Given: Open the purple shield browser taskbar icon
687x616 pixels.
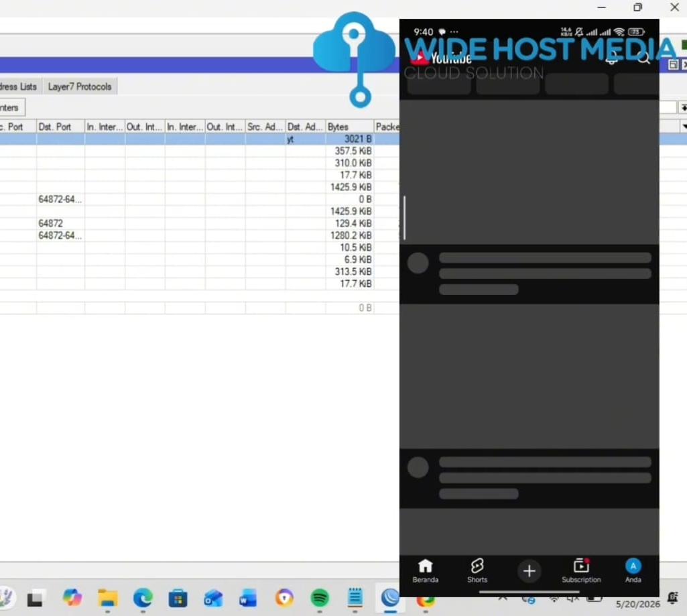Looking at the screenshot, I should pyautogui.click(x=284, y=598).
